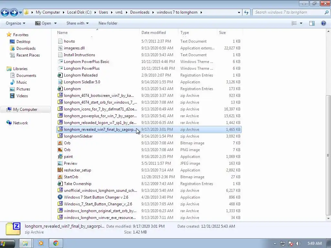The image size is (331, 248).
Task: Toggle the preview pane
Action: coord(312,23)
